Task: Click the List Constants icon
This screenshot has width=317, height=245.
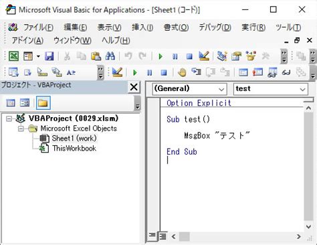Action: 28,72
